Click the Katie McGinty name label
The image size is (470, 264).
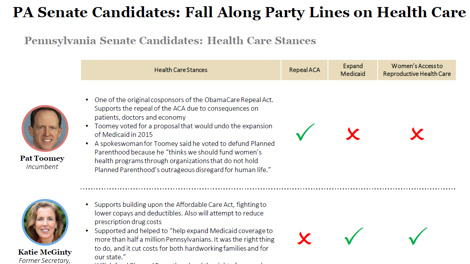click(45, 252)
